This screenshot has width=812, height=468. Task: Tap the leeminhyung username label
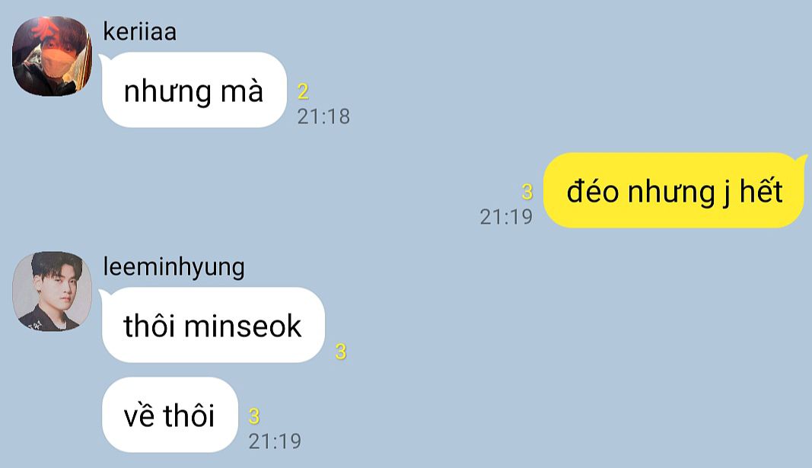pyautogui.click(x=174, y=267)
